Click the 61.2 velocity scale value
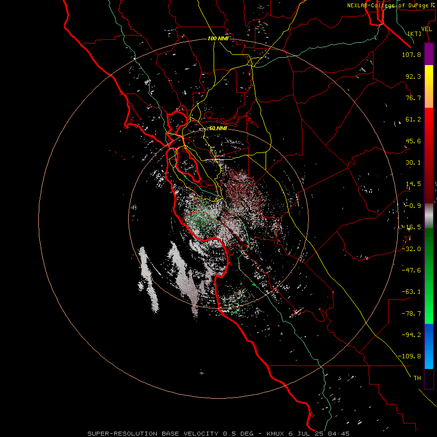This screenshot has height=437, width=437. click(413, 119)
